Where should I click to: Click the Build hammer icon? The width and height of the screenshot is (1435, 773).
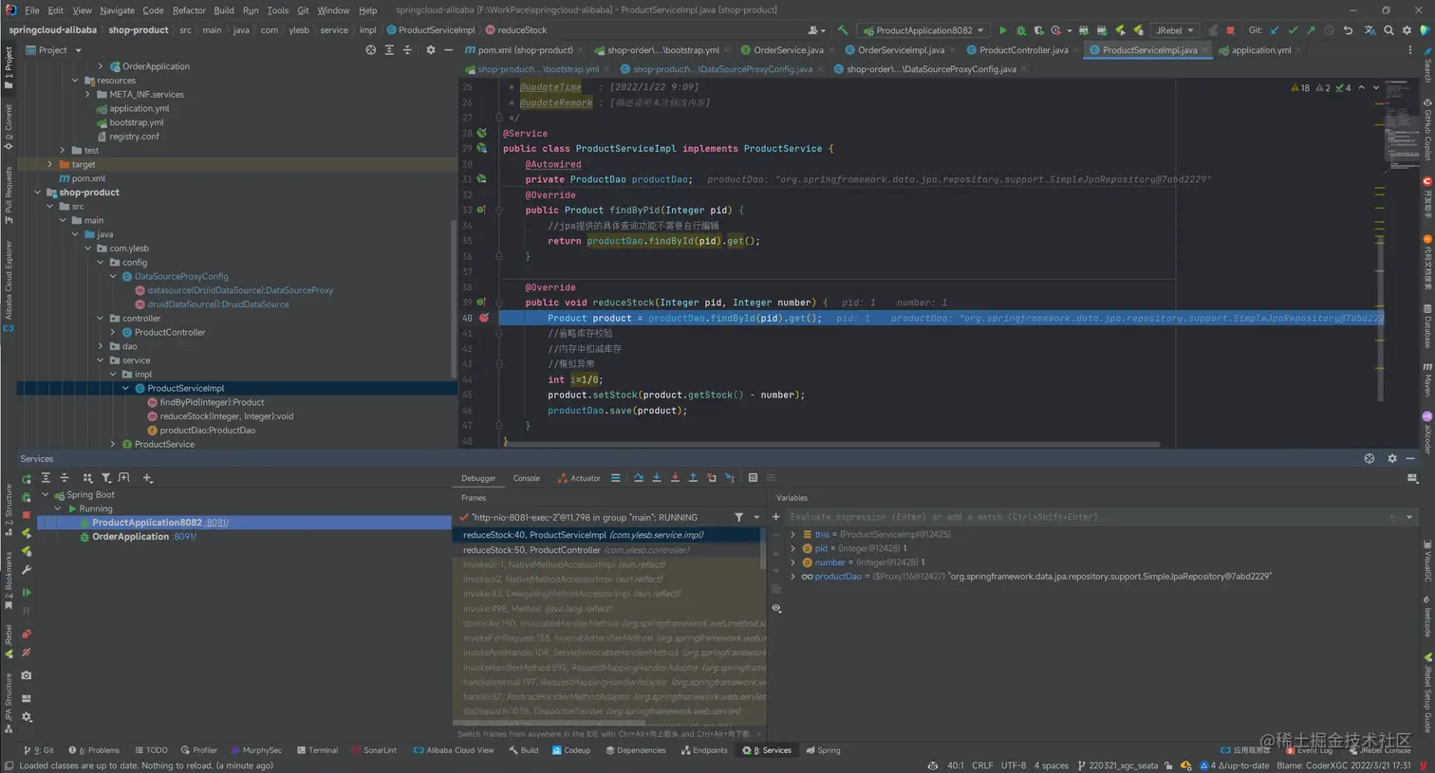click(843, 30)
